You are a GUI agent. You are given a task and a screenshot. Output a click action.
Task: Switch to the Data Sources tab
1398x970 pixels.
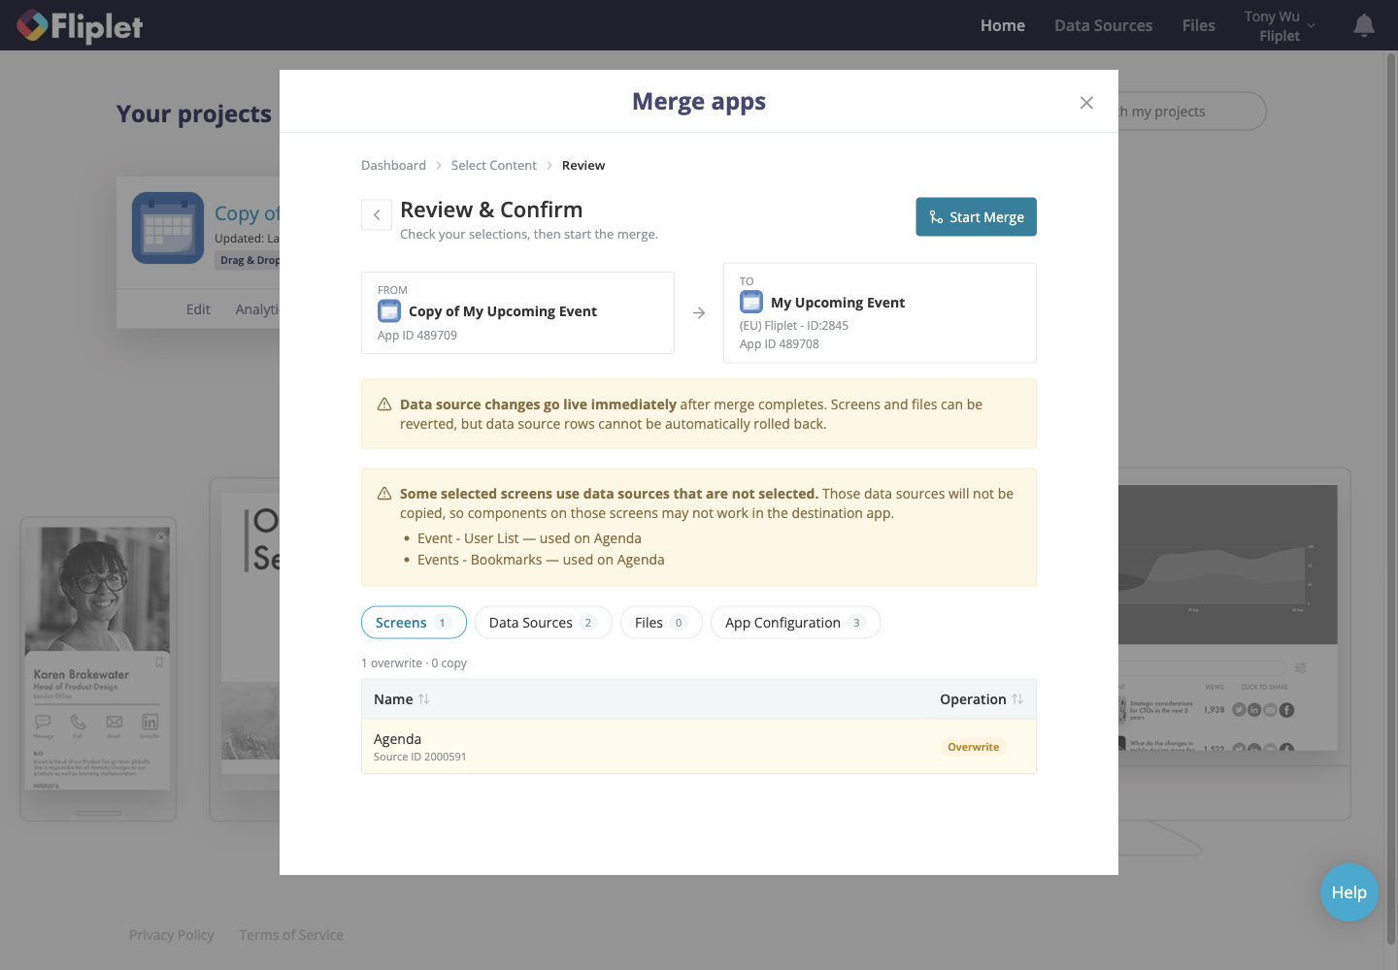click(543, 623)
